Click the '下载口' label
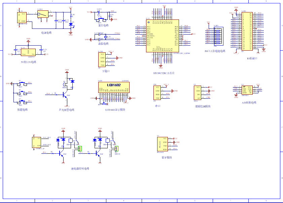 pos(106,71)
